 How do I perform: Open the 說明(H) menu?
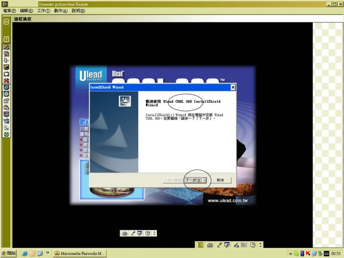[x=78, y=11]
